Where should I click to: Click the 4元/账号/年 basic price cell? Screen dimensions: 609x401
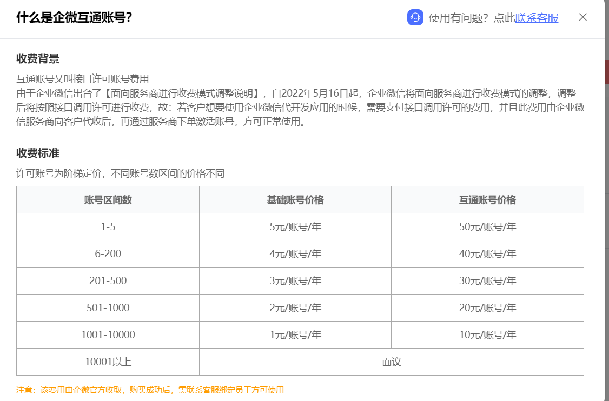[x=295, y=254]
